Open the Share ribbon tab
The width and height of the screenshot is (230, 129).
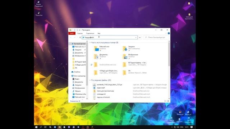[x=90, y=33]
